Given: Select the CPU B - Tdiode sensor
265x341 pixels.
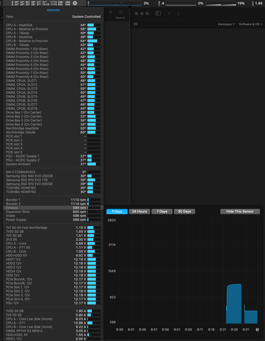Looking at the screenshot, I should pyautogui.click(x=53, y=45).
